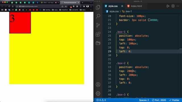Close the style.css editor tab
This screenshot has width=182, height=102.
[122, 6]
